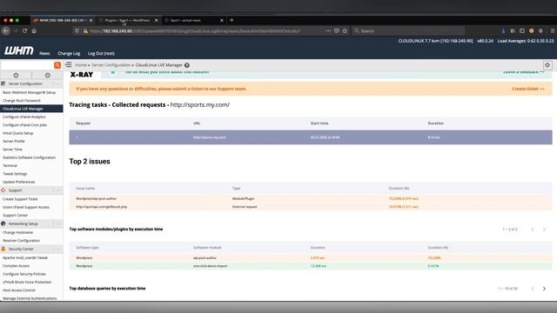This screenshot has height=313, width=557.
Task: Open the Firefox downloads arrow icon
Action: tap(503, 31)
